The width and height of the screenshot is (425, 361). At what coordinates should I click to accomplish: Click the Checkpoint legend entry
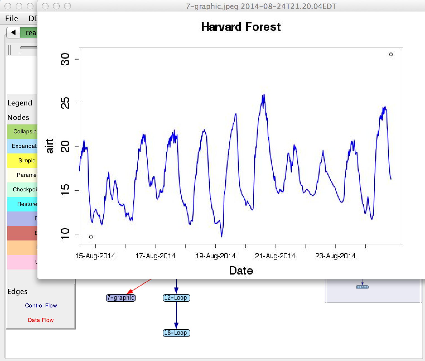22,190
